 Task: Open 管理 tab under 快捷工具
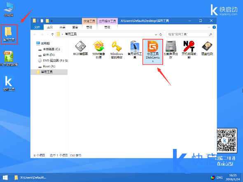click(89, 27)
